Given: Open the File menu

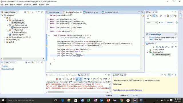Looking at the screenshot, I should [x=2, y=5].
